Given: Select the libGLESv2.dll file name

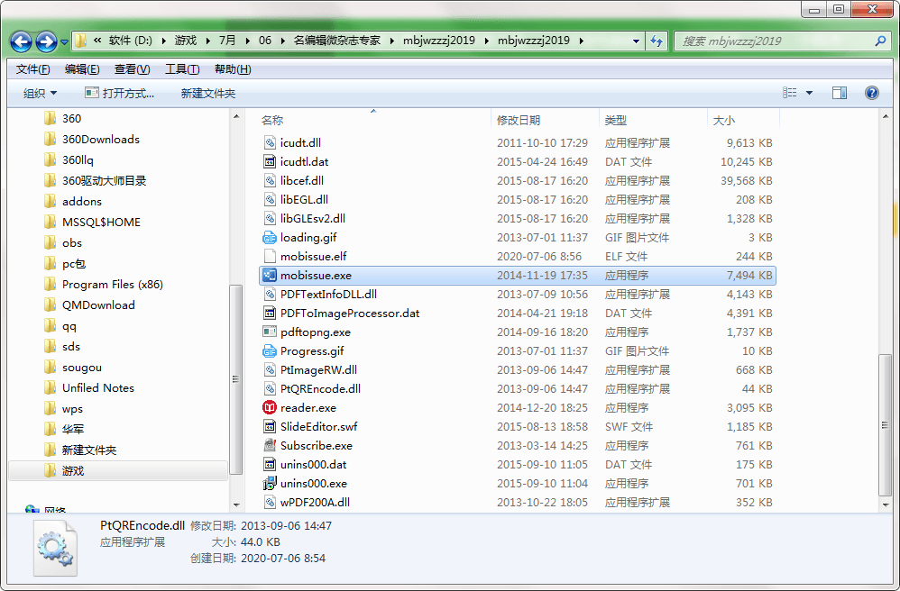Looking at the screenshot, I should tap(313, 218).
